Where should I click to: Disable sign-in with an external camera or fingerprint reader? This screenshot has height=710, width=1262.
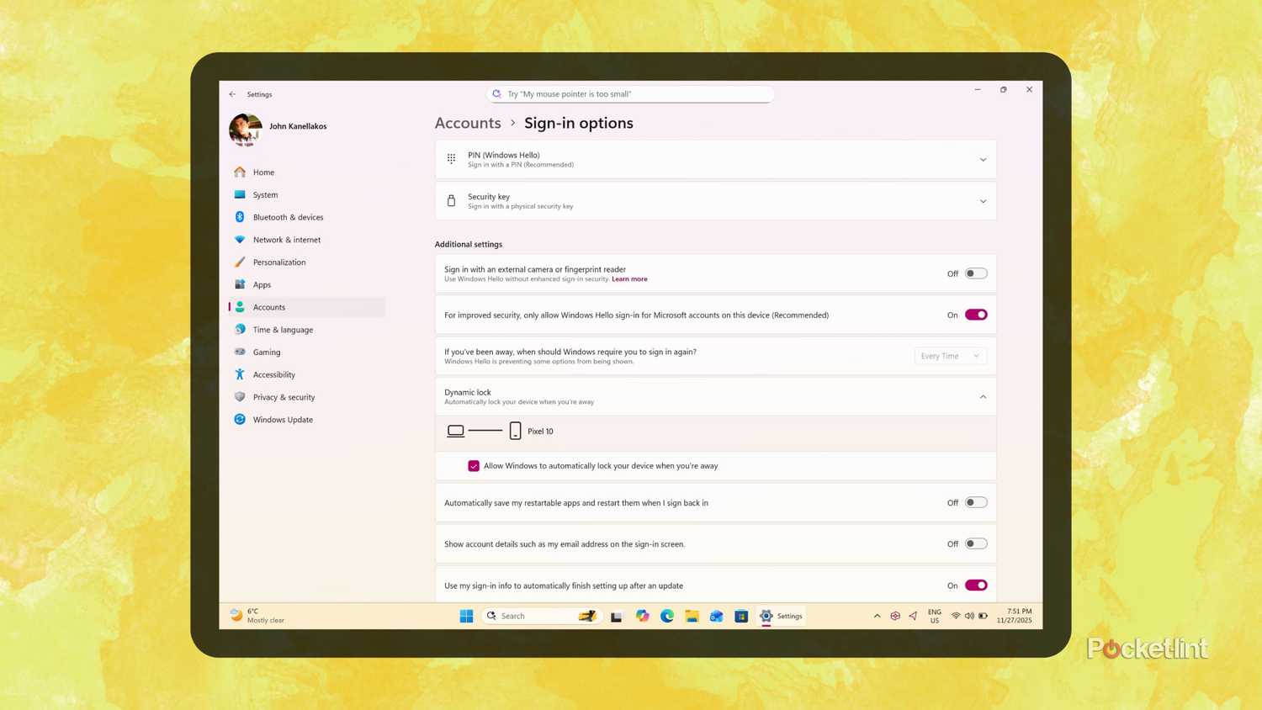tap(975, 273)
